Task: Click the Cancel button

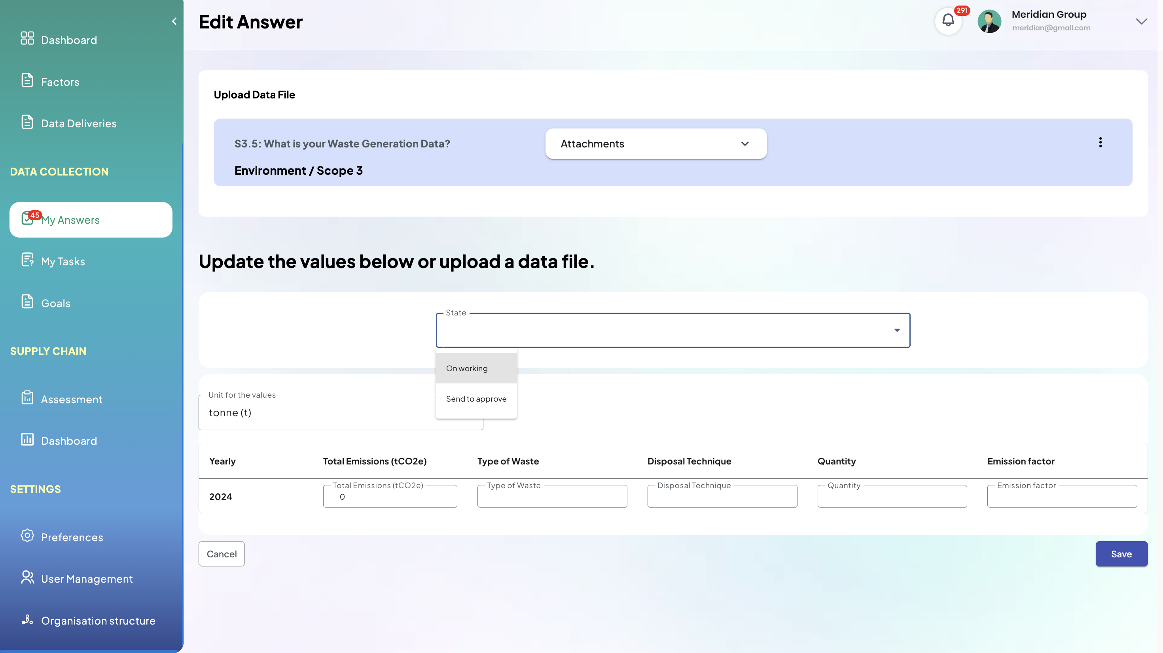Action: [x=221, y=554]
